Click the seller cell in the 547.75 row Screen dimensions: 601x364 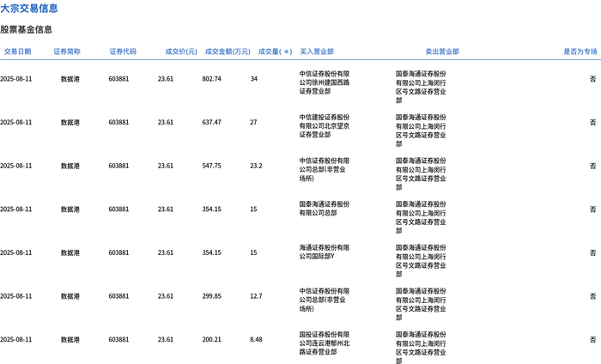tap(421, 174)
